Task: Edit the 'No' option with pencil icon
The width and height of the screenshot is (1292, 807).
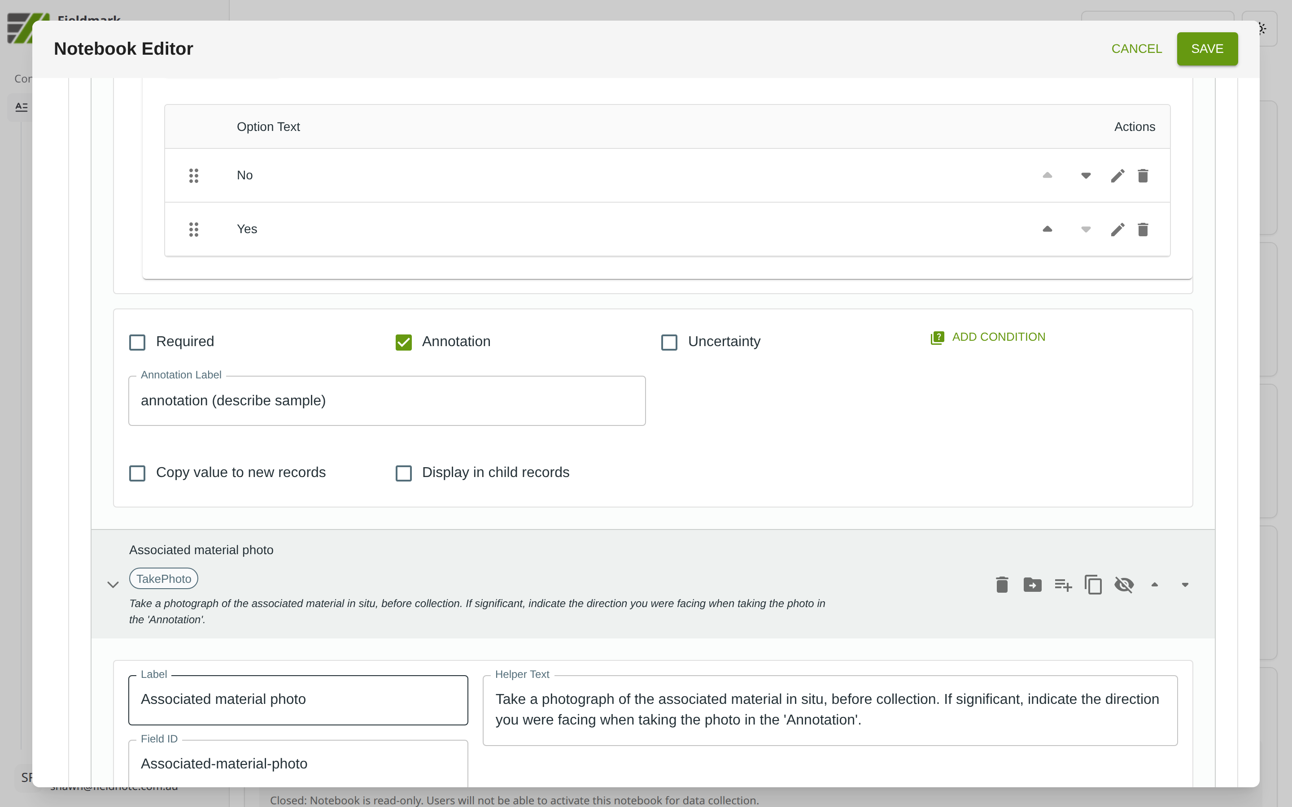Action: (1117, 176)
